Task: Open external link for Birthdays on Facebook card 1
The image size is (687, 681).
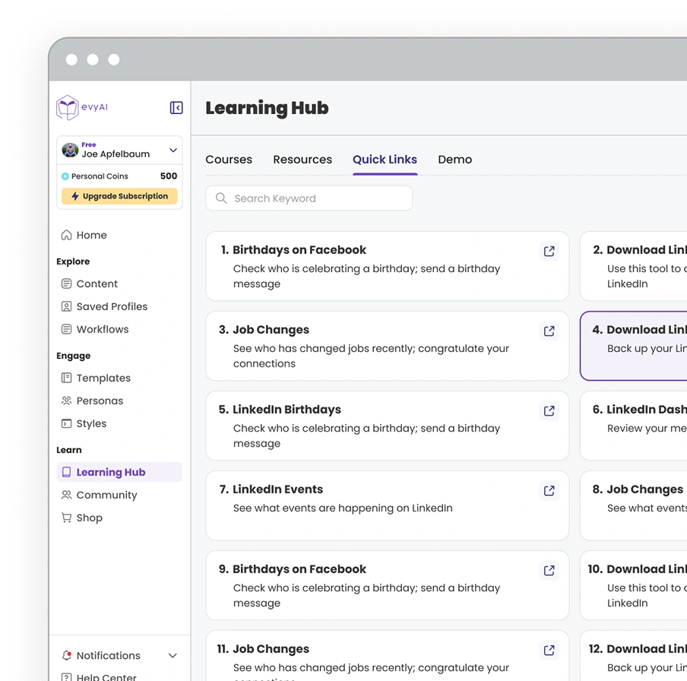Action: (549, 251)
